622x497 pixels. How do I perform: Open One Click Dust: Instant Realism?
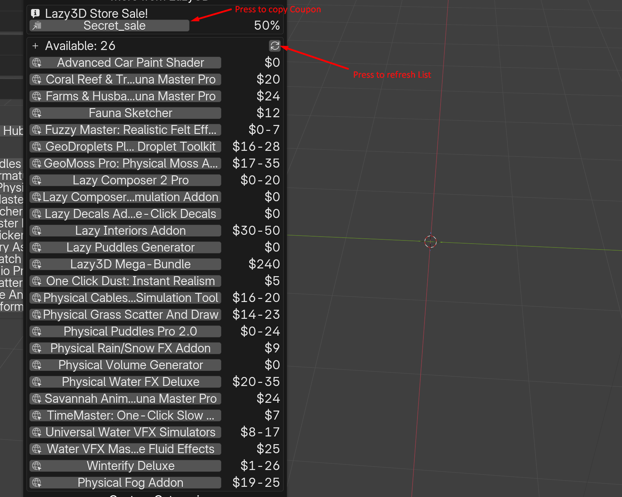[125, 281]
